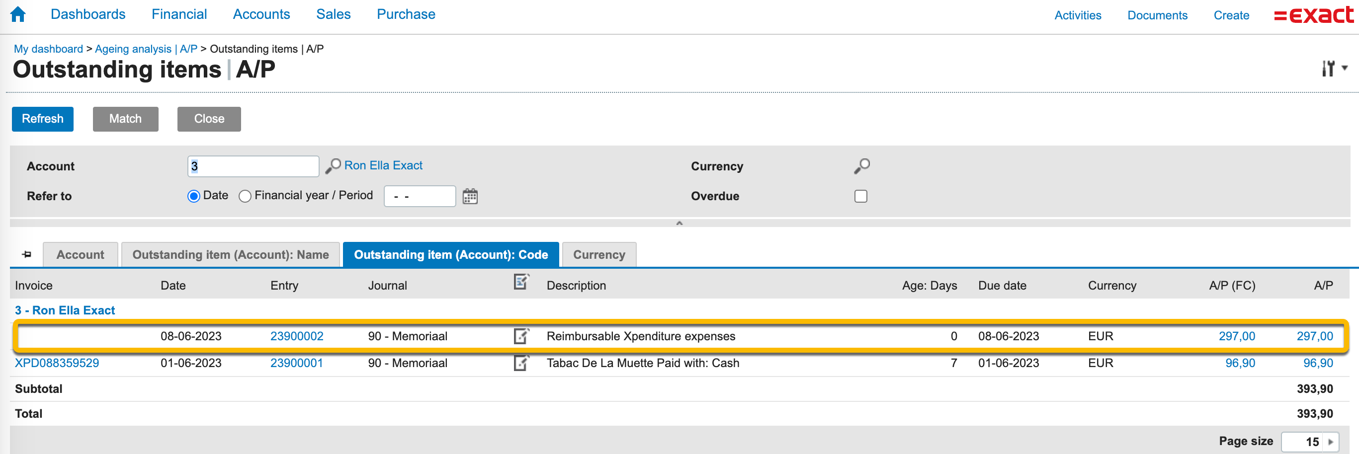The height and width of the screenshot is (454, 1359).
Task: Open invoice XPD088359529 link
Action: coord(57,363)
